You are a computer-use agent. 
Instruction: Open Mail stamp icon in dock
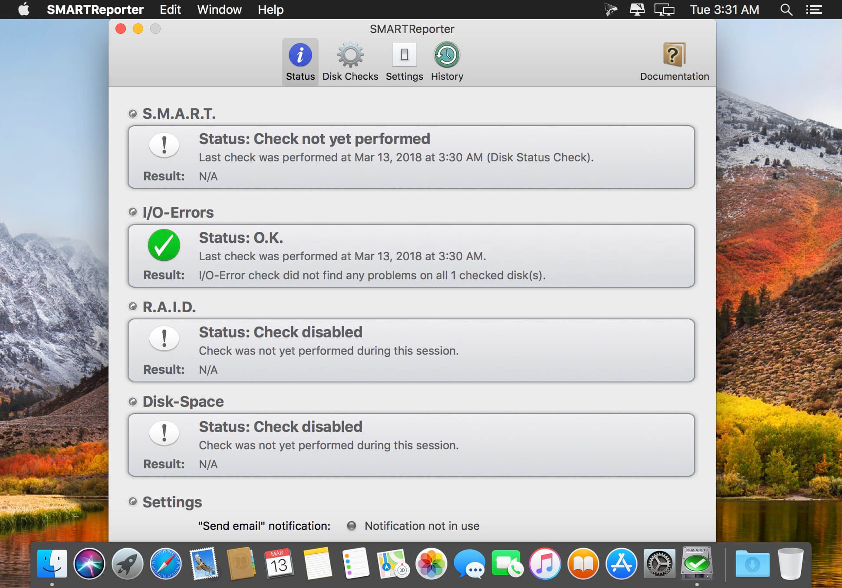204,564
